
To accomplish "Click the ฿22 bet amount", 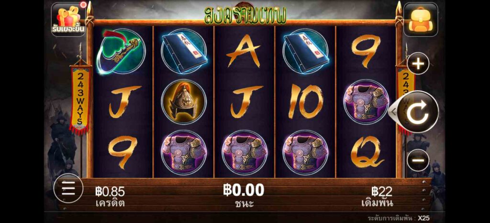I will (x=378, y=197).
